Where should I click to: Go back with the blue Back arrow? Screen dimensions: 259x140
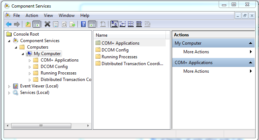pyautogui.click(x=9, y=24)
